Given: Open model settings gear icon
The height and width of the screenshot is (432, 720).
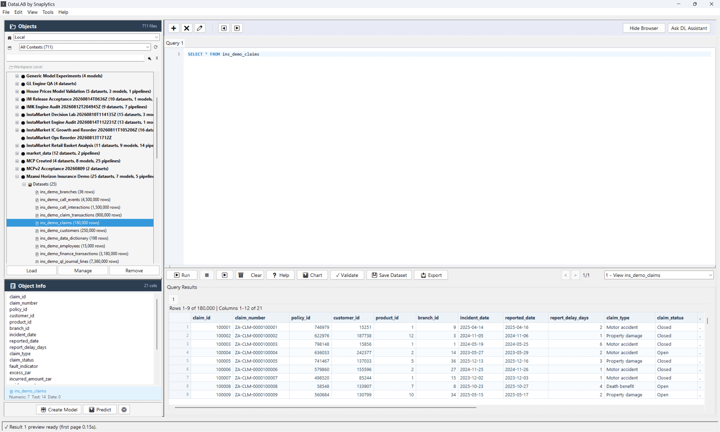Looking at the screenshot, I should (x=124, y=410).
